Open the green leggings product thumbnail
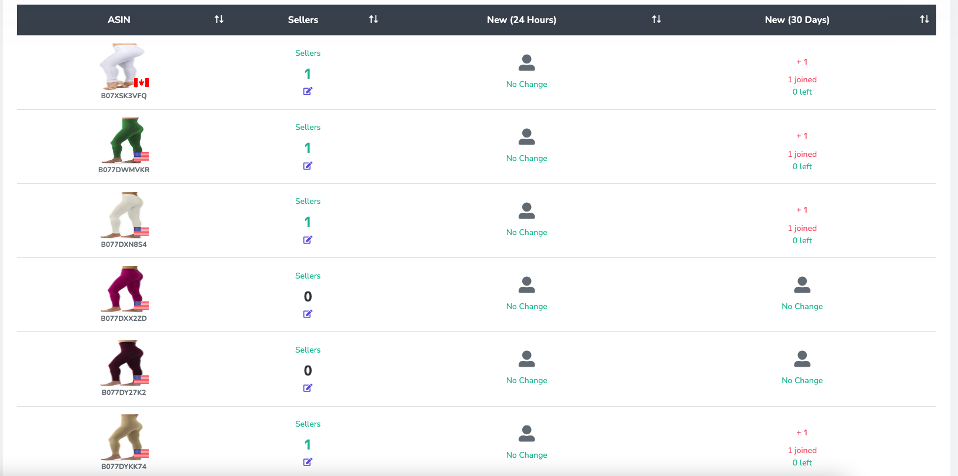The height and width of the screenshot is (476, 958). click(124, 139)
